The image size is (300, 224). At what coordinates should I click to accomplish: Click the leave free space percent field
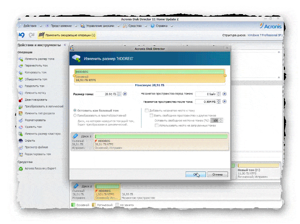pyautogui.click(x=214, y=120)
